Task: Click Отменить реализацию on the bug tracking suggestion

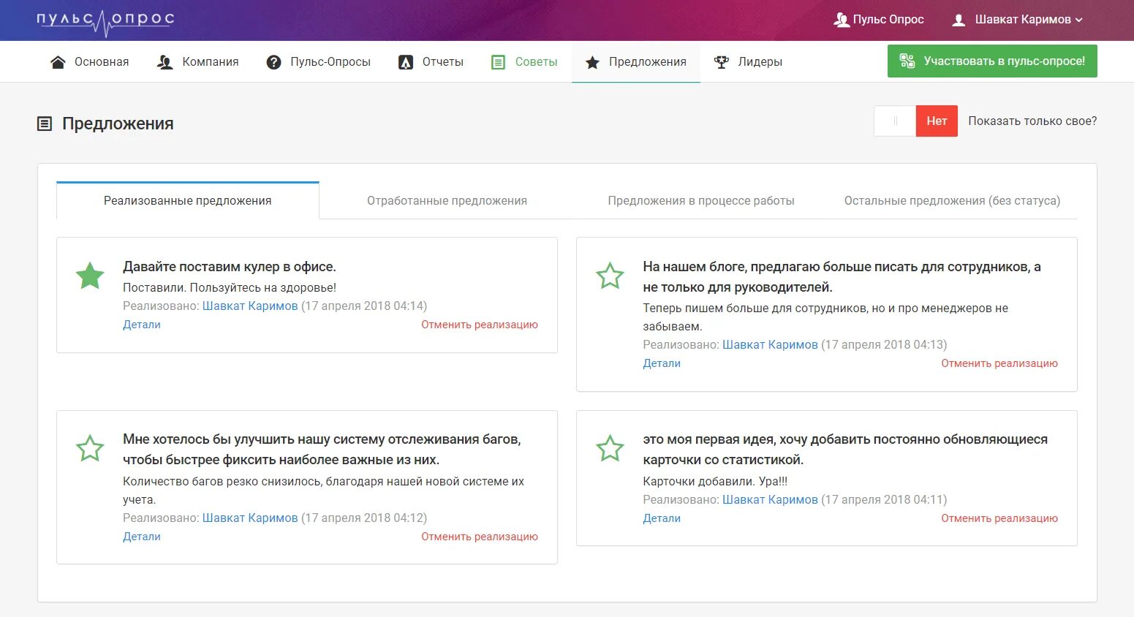Action: [x=480, y=537]
